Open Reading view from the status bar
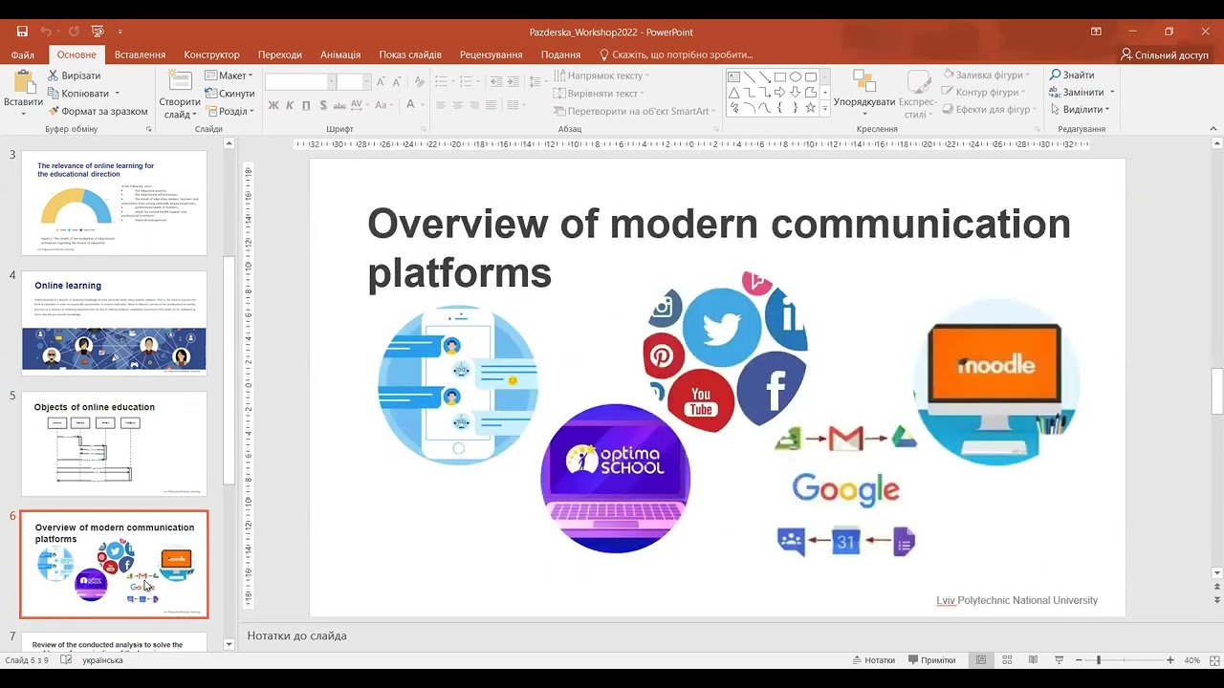The width and height of the screenshot is (1224, 688). tap(1033, 660)
